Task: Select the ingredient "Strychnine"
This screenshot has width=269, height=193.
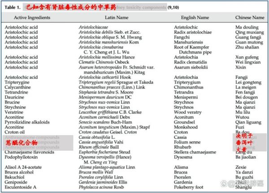Action: point(15,107)
